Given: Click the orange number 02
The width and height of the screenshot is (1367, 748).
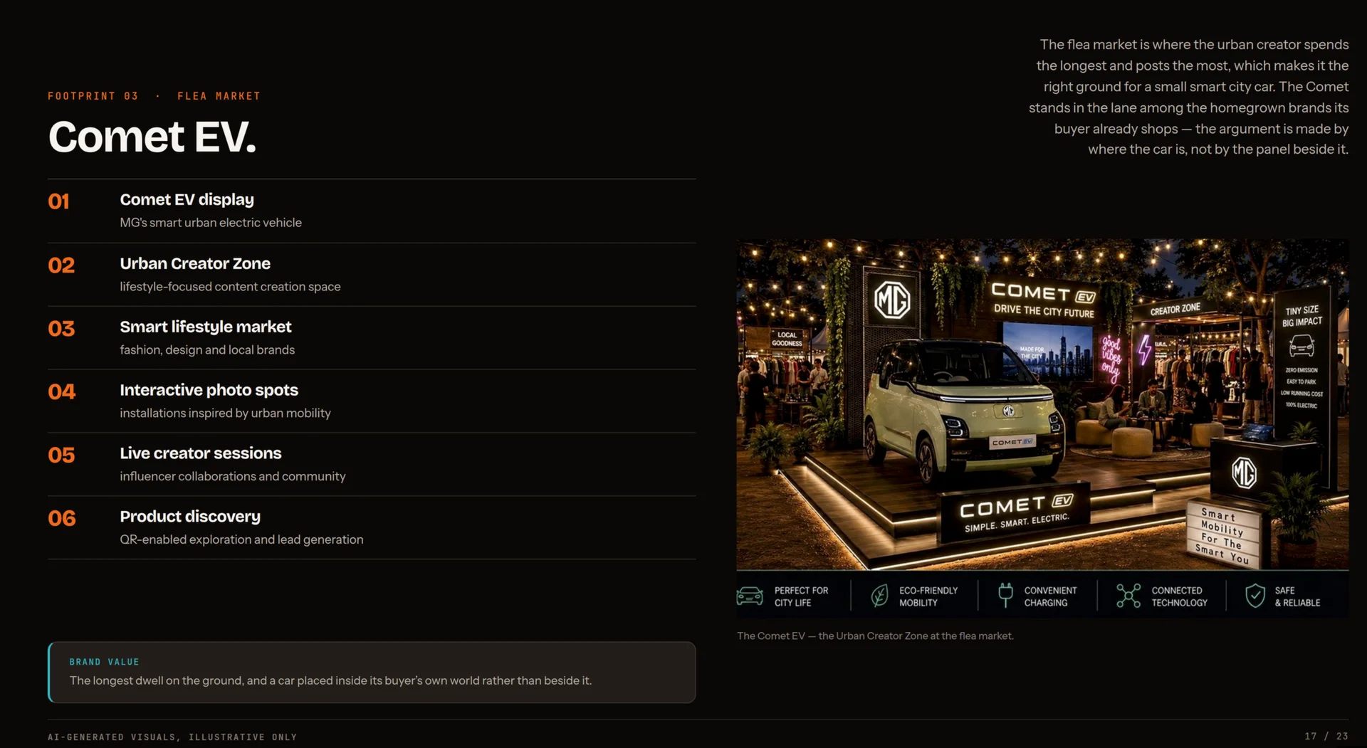Looking at the screenshot, I should (61, 265).
